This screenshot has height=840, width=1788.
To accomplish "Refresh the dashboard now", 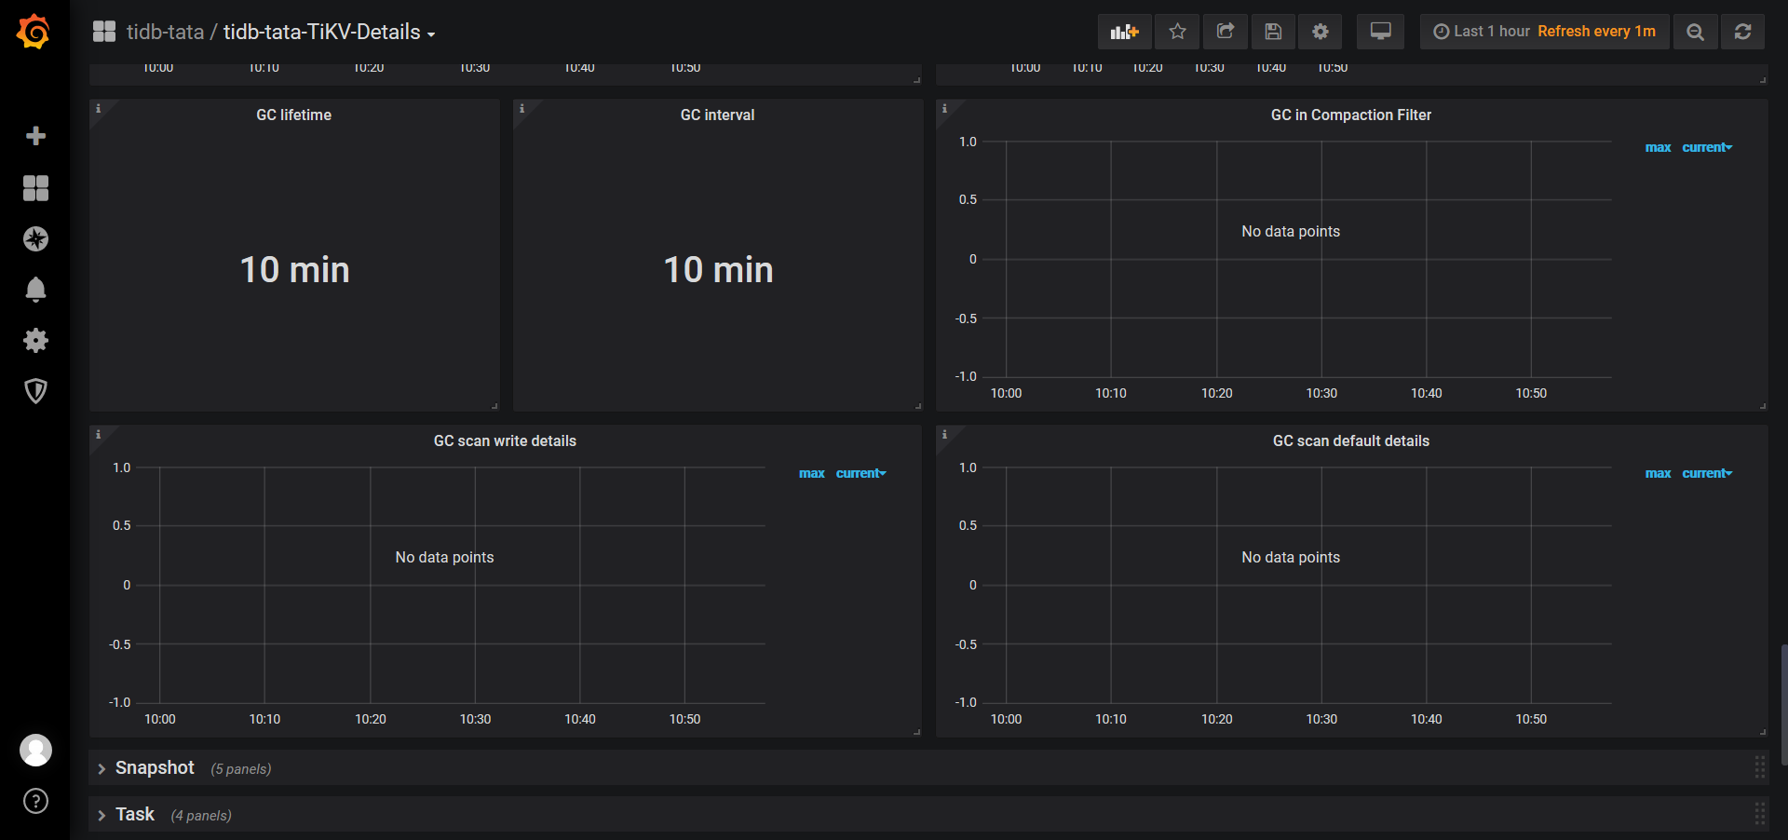I will (x=1742, y=32).
